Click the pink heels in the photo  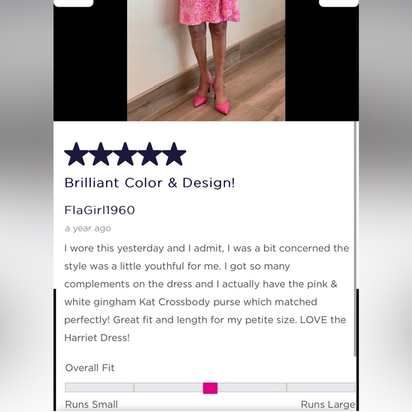click(x=212, y=98)
